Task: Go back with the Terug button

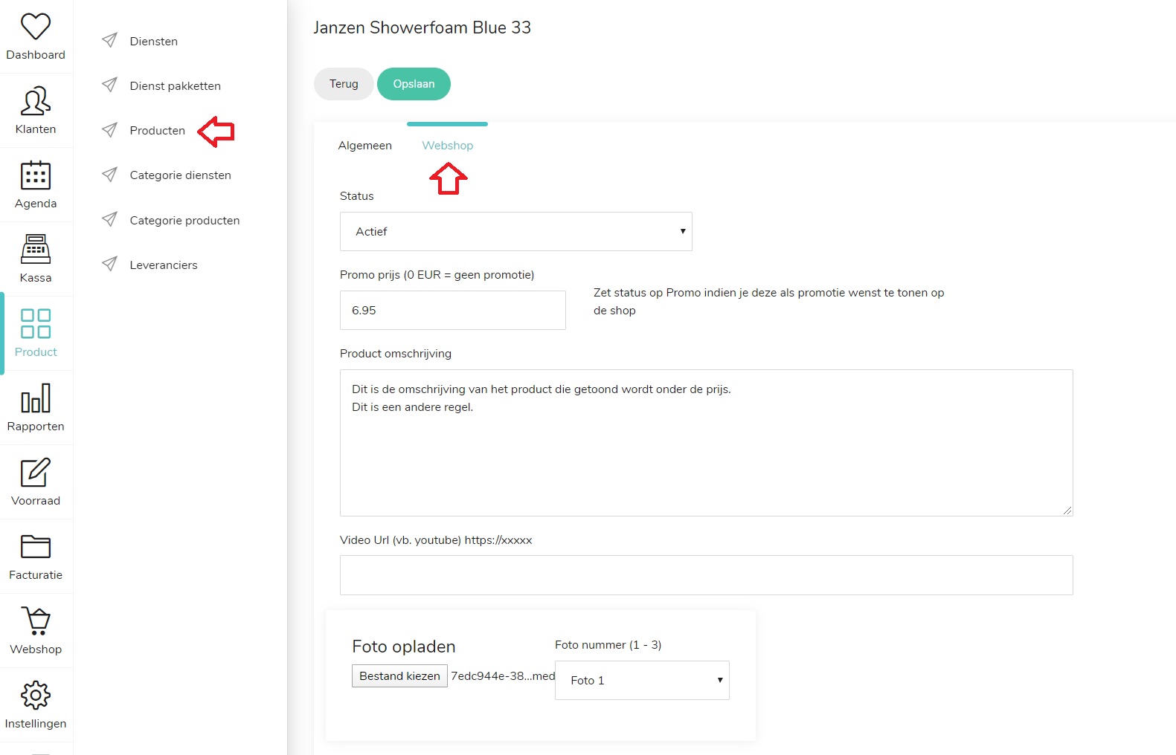Action: (344, 84)
